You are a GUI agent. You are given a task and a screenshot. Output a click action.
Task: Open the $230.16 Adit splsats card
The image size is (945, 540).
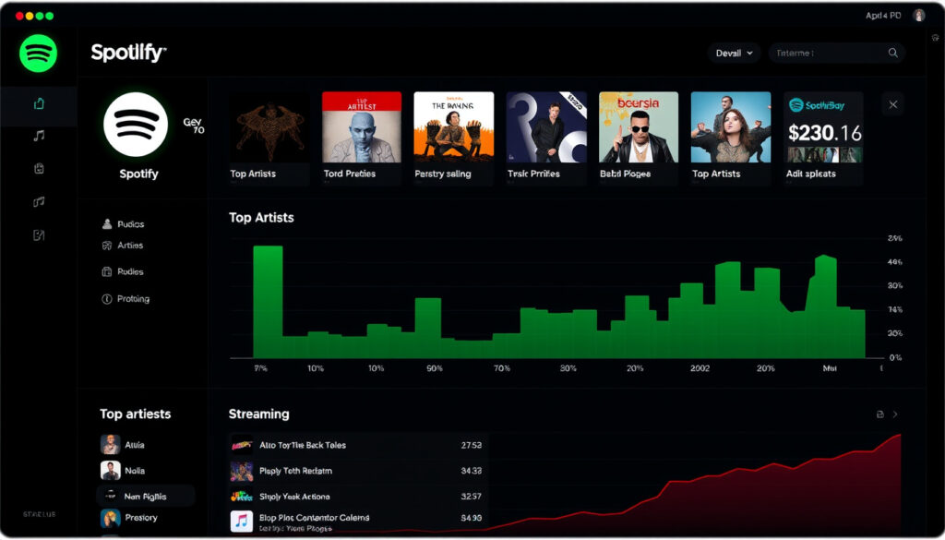point(823,138)
